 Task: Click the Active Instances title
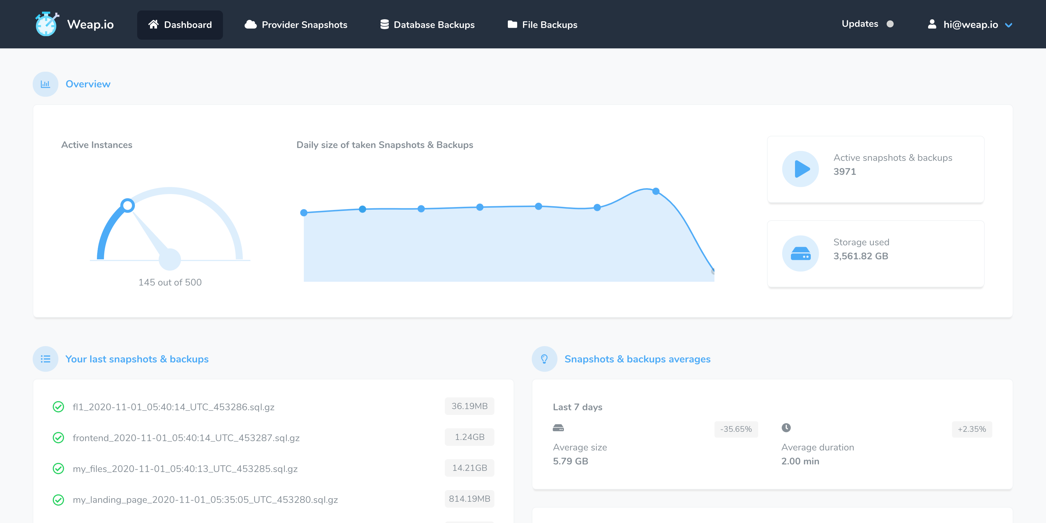click(97, 145)
